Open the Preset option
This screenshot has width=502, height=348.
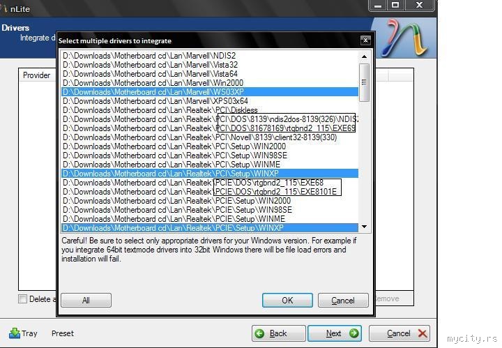(63, 333)
